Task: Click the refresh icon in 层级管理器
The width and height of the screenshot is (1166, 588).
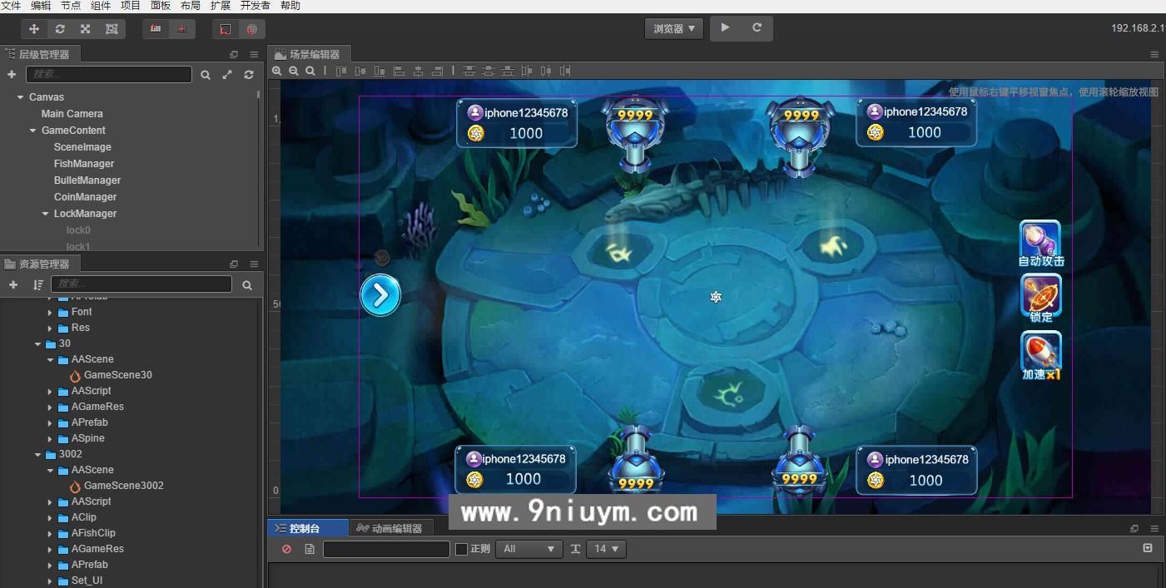Action: [248, 74]
